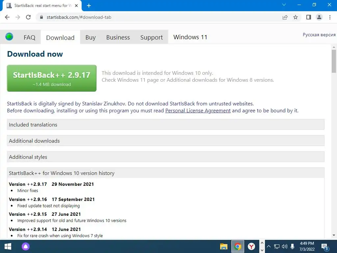
Task: Click the page scrollbar up arrow
Action: tap(334, 47)
